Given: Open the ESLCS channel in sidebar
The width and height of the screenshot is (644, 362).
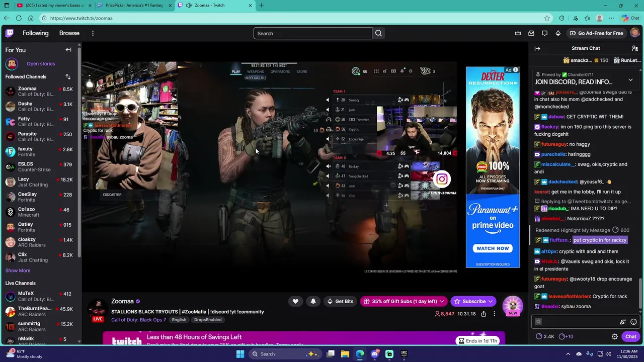Looking at the screenshot, I should pyautogui.click(x=39, y=167).
